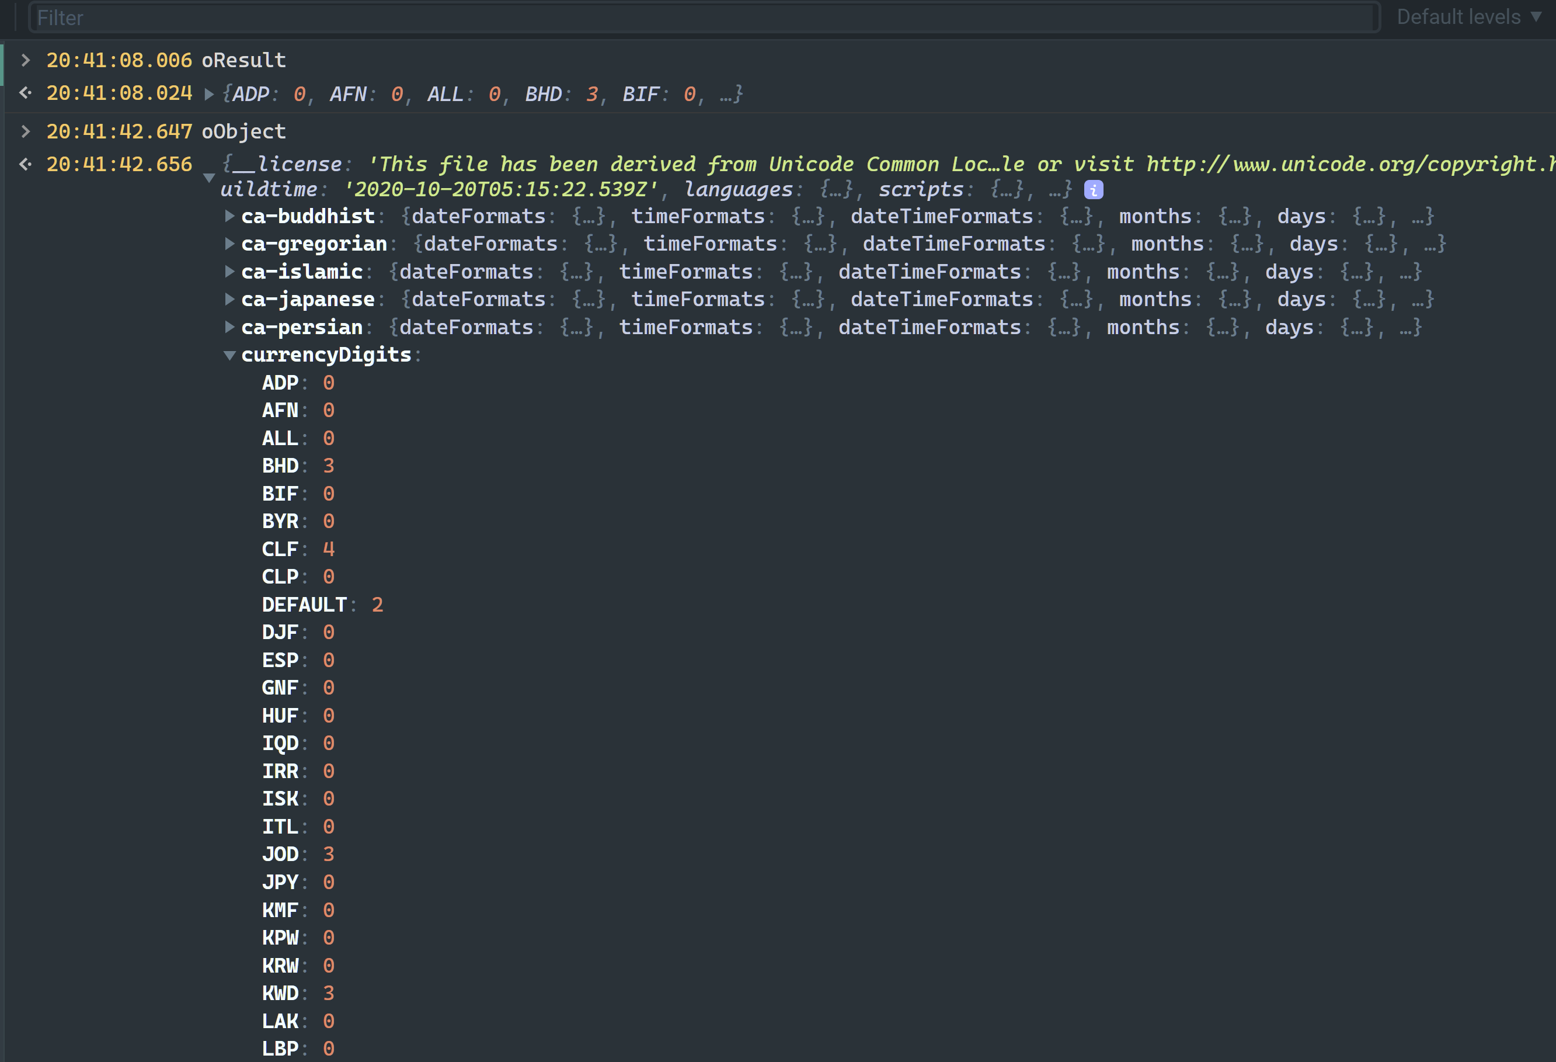This screenshot has width=1556, height=1062.
Task: Select the ITL: 0 entry
Action: coord(298,828)
